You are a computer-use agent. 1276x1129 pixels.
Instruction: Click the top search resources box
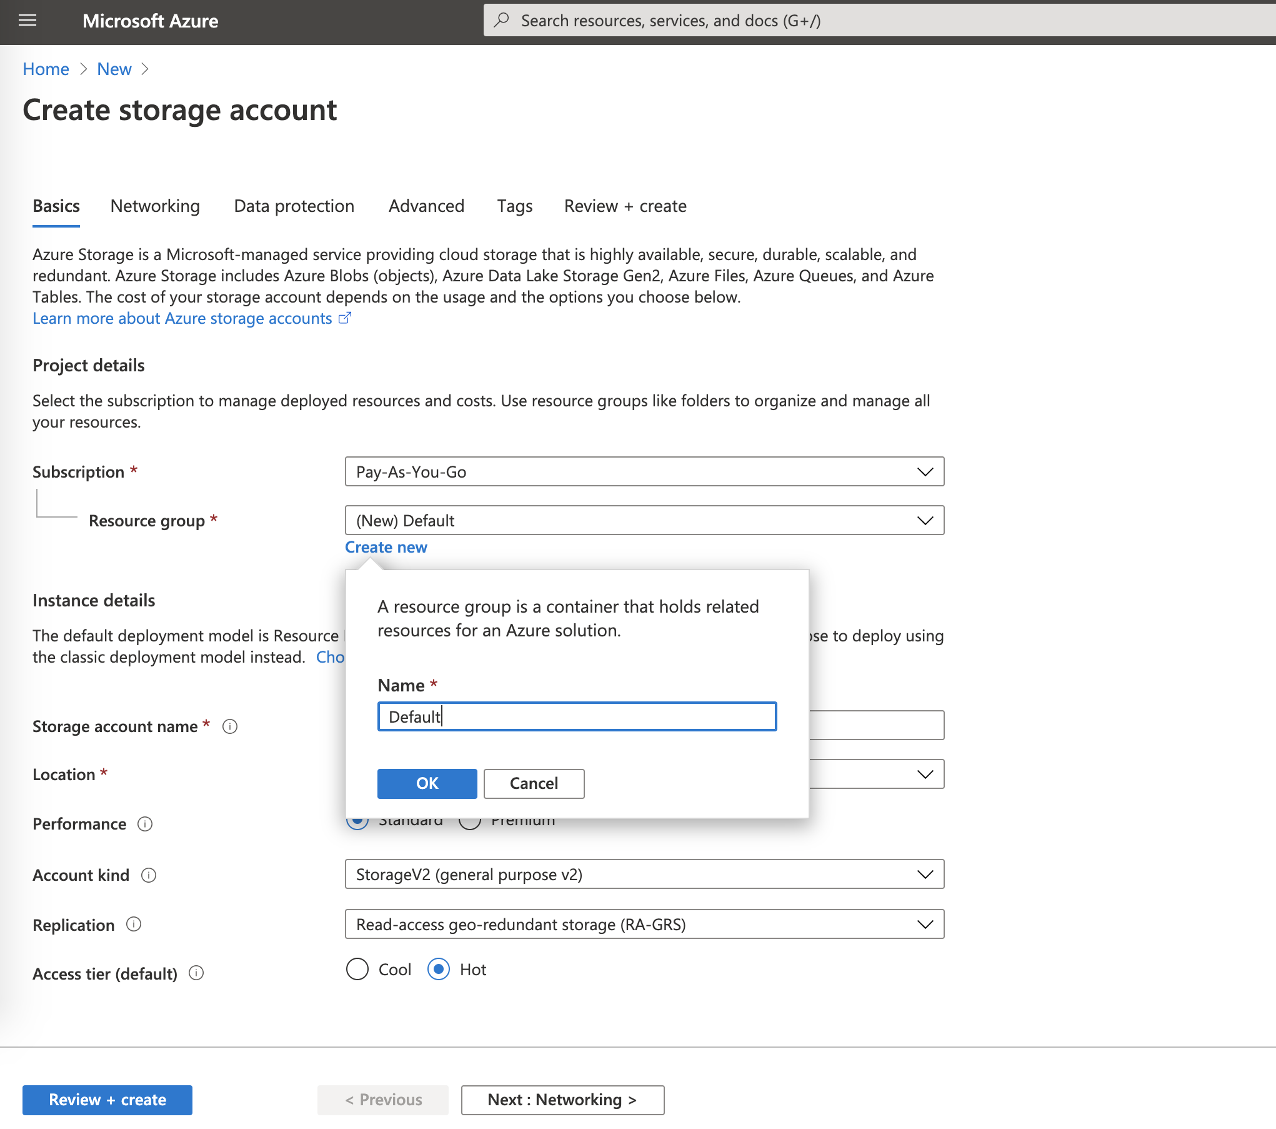point(880,20)
